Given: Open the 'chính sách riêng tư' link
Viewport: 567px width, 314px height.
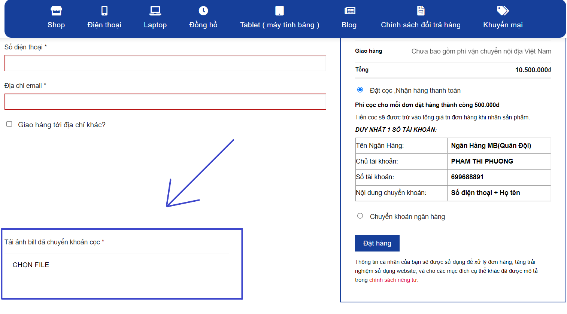Looking at the screenshot, I should (393, 280).
